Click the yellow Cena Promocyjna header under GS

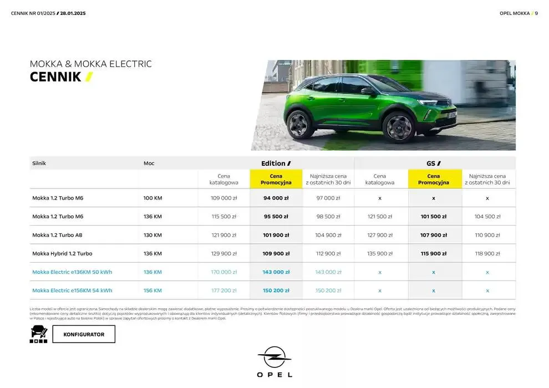click(x=433, y=179)
